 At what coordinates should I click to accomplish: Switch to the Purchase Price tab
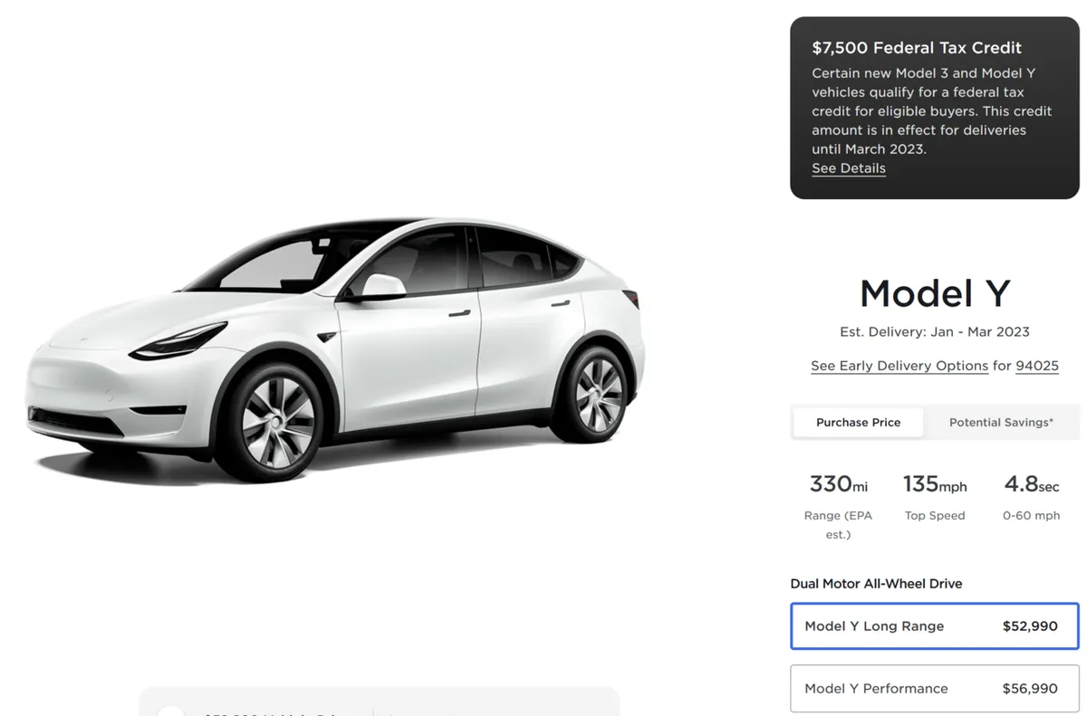(x=858, y=423)
